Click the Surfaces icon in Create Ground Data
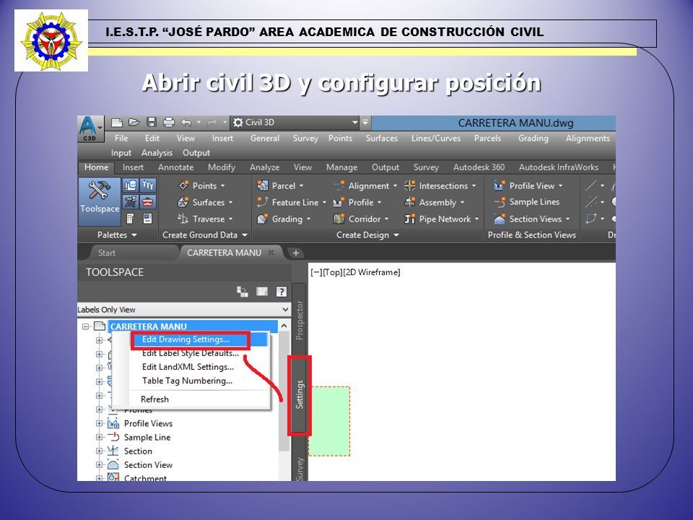Image resolution: width=693 pixels, height=520 pixels. [x=183, y=202]
